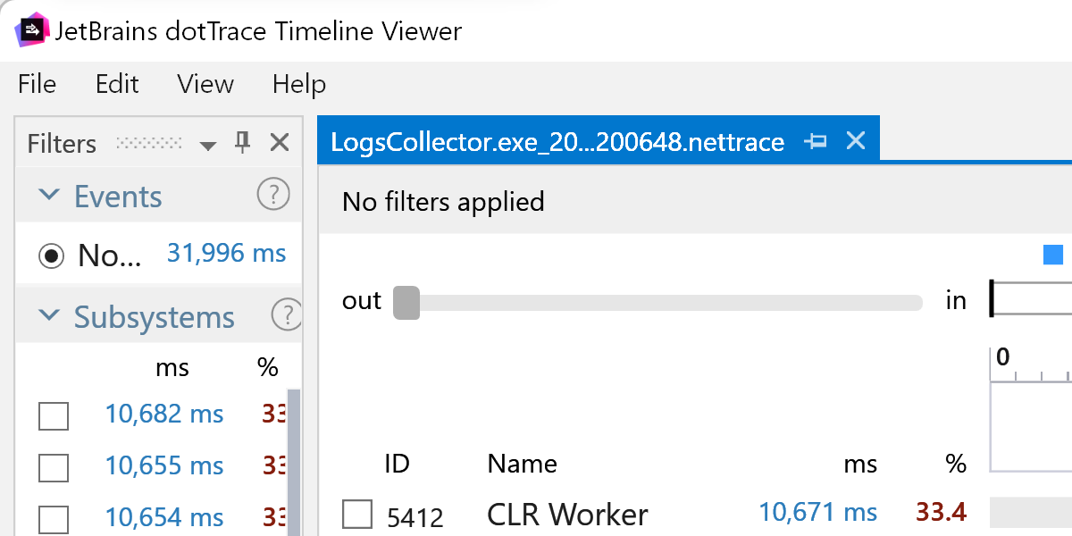
Task: Click the timeline ruler at the 0 mark
Action: [1002, 357]
